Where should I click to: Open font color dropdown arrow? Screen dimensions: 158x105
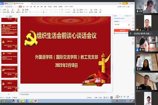(x=38, y=12)
